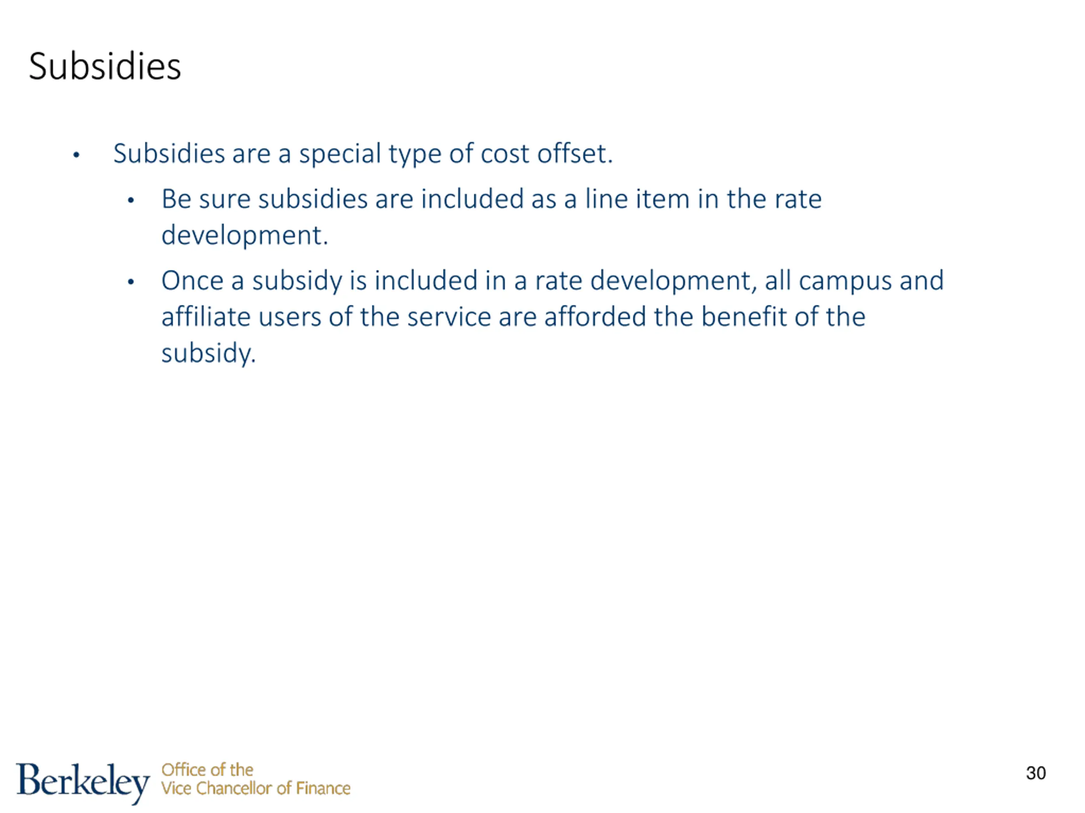Click the first top-level bullet point marker
Screen dimensions: 1085x813
tap(76, 155)
